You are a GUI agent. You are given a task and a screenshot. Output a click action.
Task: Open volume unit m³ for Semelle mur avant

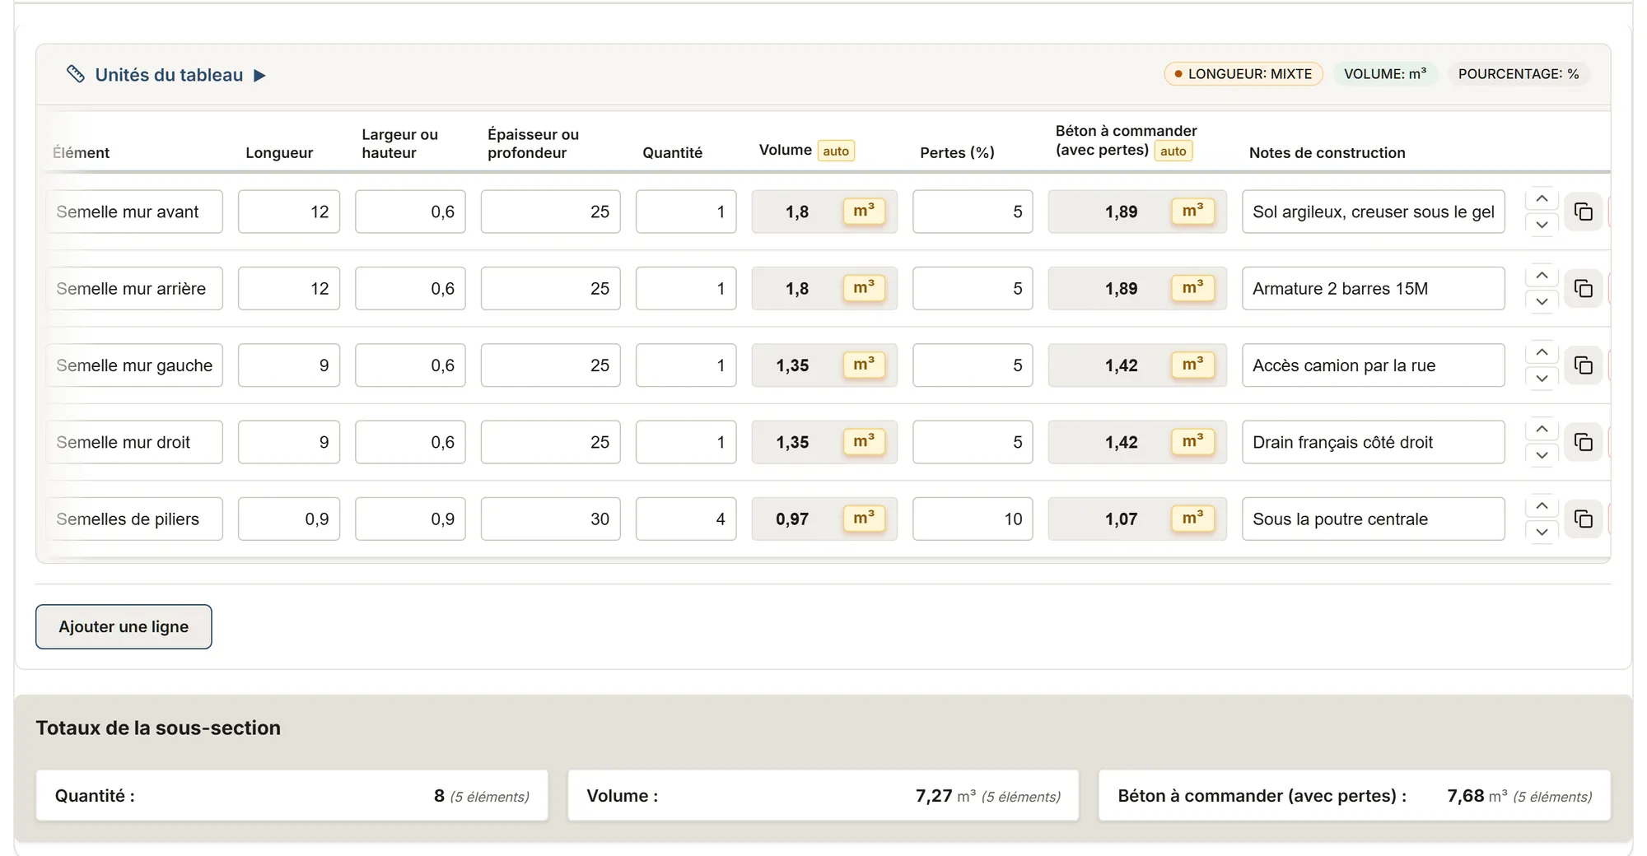coord(864,212)
